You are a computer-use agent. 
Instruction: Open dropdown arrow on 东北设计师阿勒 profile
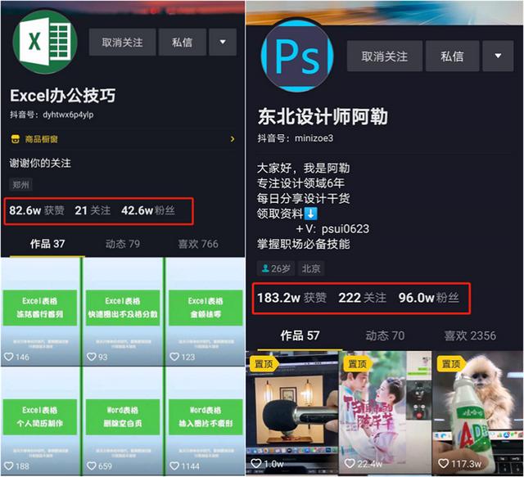498,56
